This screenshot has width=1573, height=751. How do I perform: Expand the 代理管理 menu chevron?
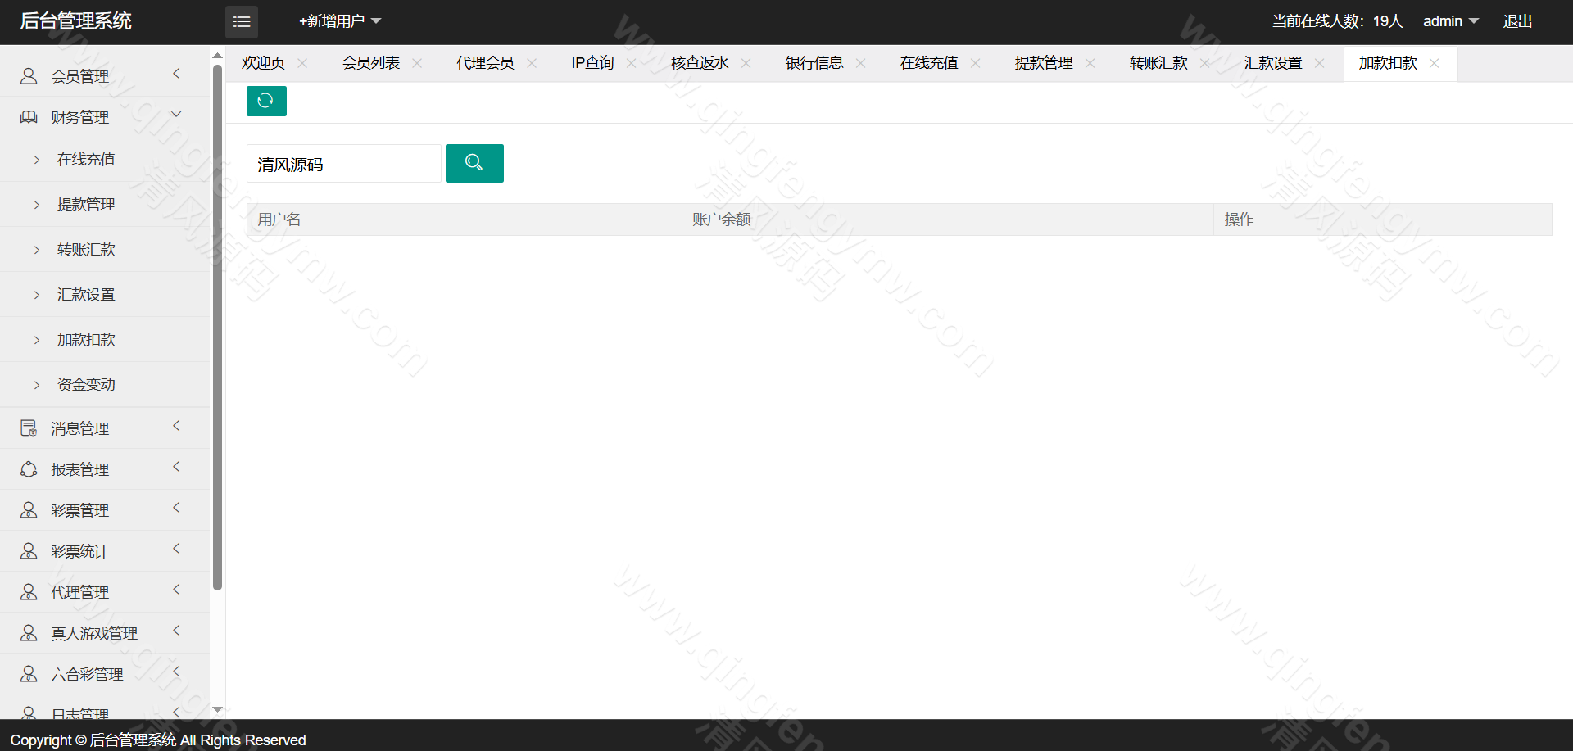[176, 590]
